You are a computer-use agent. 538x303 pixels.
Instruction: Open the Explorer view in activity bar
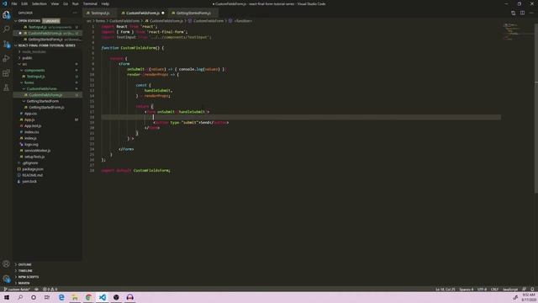pos(6,15)
